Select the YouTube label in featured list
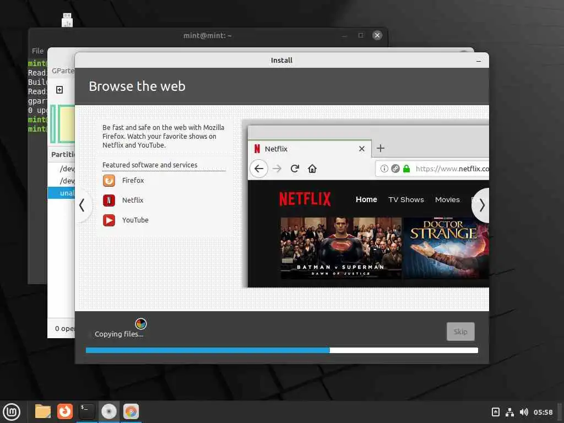This screenshot has width=564, height=423. [135, 220]
